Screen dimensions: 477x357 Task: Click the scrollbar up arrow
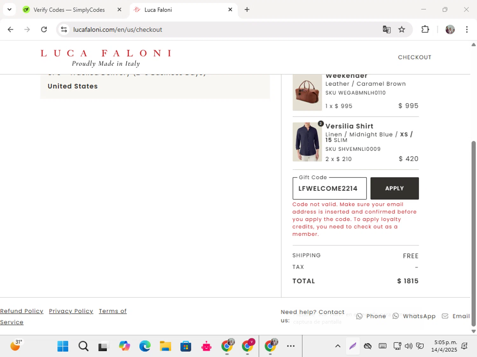474,45
